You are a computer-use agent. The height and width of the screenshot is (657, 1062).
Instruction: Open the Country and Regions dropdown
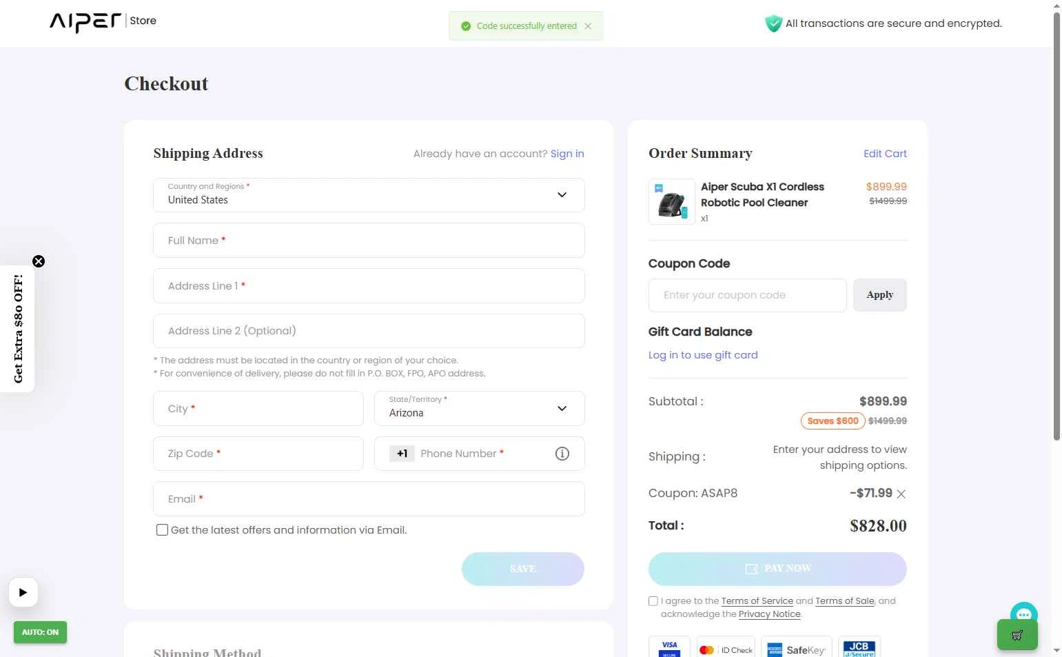(x=369, y=195)
